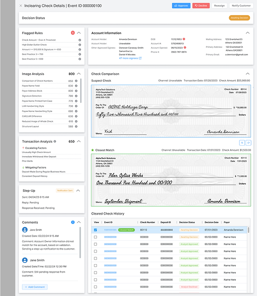
Task: Click the Reassign button
Action: (x=219, y=6)
